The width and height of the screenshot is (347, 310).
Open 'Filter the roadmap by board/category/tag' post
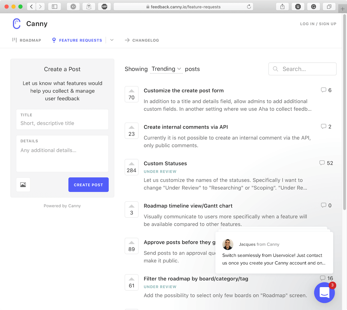pyautogui.click(x=196, y=279)
